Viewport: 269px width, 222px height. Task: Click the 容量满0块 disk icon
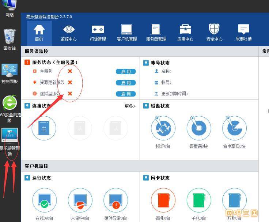199,128
